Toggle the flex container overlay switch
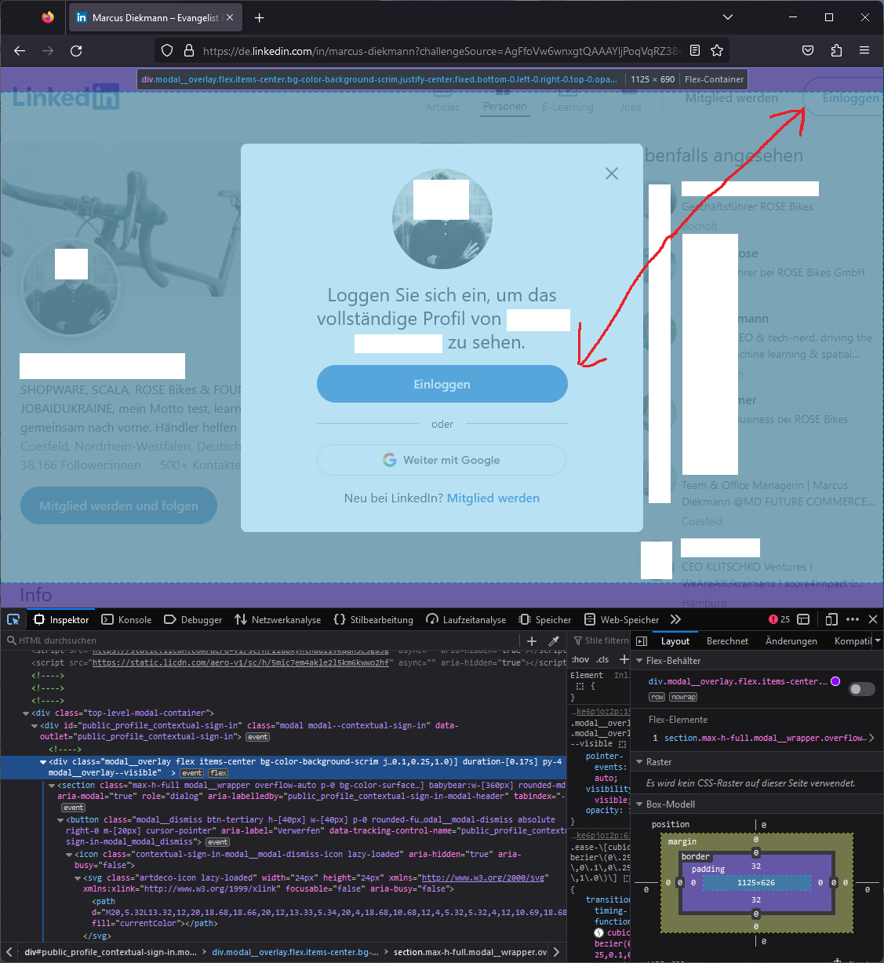The width and height of the screenshot is (884, 963). tap(860, 688)
